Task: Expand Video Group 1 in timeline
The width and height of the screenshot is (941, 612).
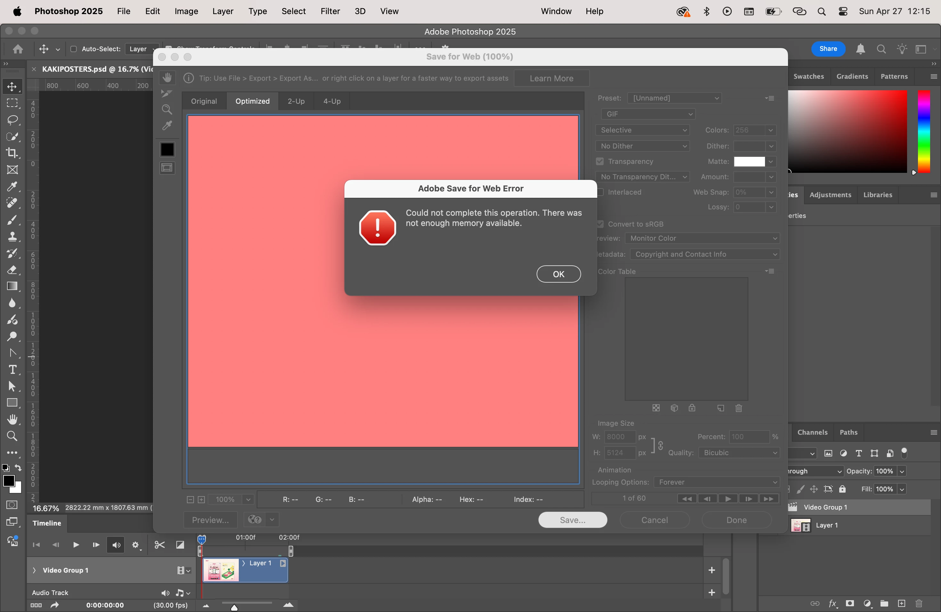Action: tap(34, 570)
